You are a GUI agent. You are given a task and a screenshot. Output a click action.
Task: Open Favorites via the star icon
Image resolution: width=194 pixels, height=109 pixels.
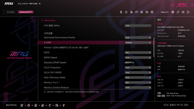(126, 12)
